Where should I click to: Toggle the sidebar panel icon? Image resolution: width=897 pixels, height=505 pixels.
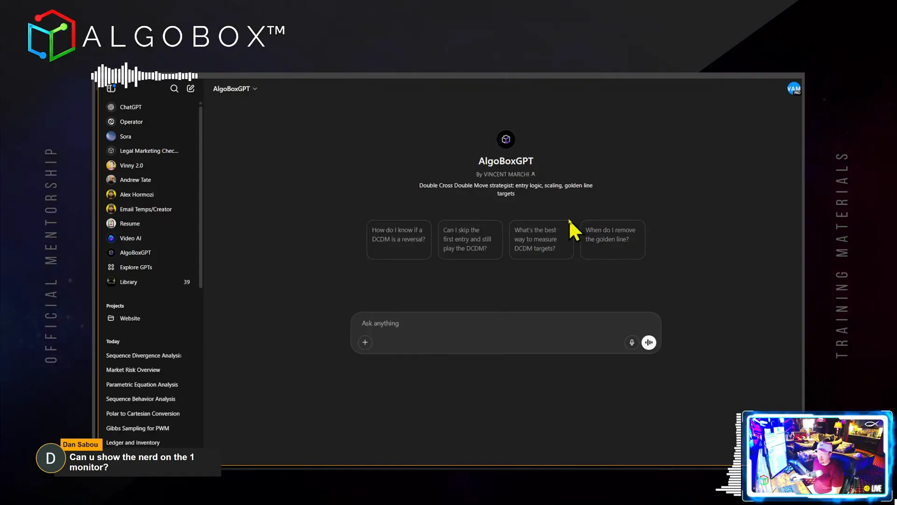111,88
